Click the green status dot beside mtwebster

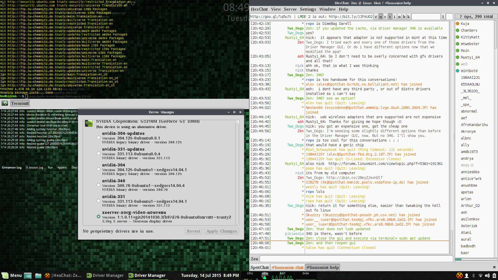point(458,44)
